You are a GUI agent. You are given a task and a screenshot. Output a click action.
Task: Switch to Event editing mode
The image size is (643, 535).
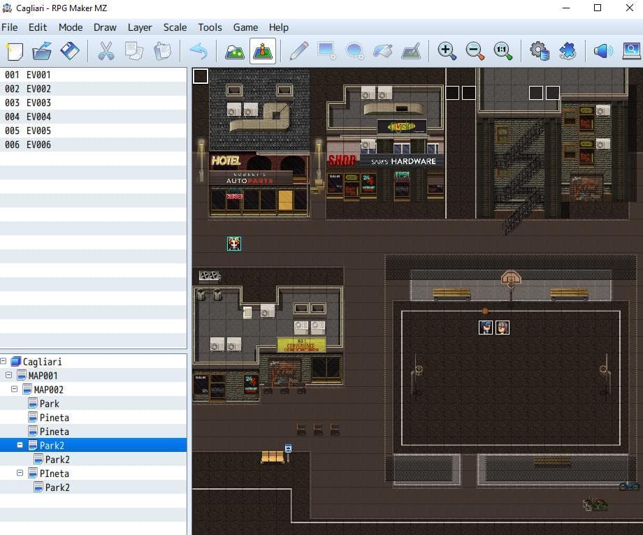click(263, 51)
